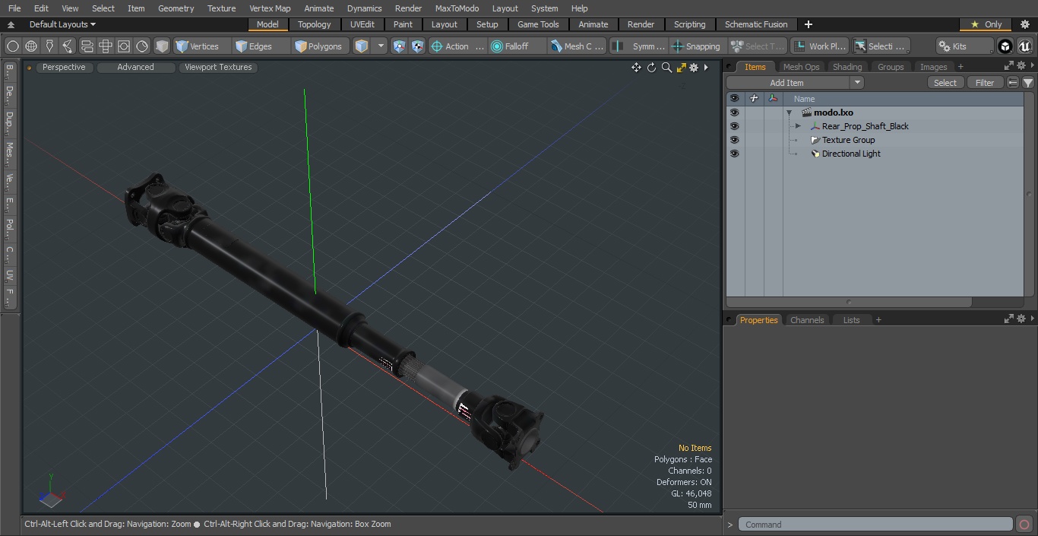
Task: Click the Items selection mode cube icon
Action: (362, 46)
